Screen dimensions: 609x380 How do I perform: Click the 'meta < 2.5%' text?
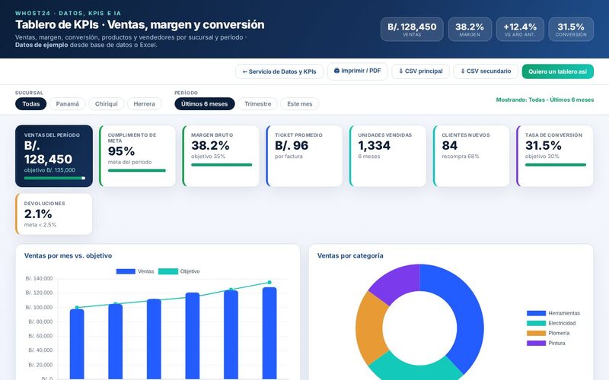pyautogui.click(x=40, y=225)
